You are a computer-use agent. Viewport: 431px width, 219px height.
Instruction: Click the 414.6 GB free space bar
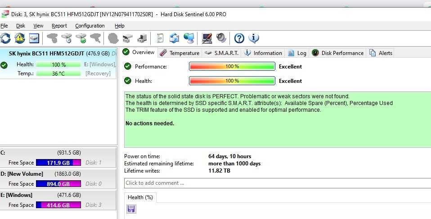click(58, 205)
